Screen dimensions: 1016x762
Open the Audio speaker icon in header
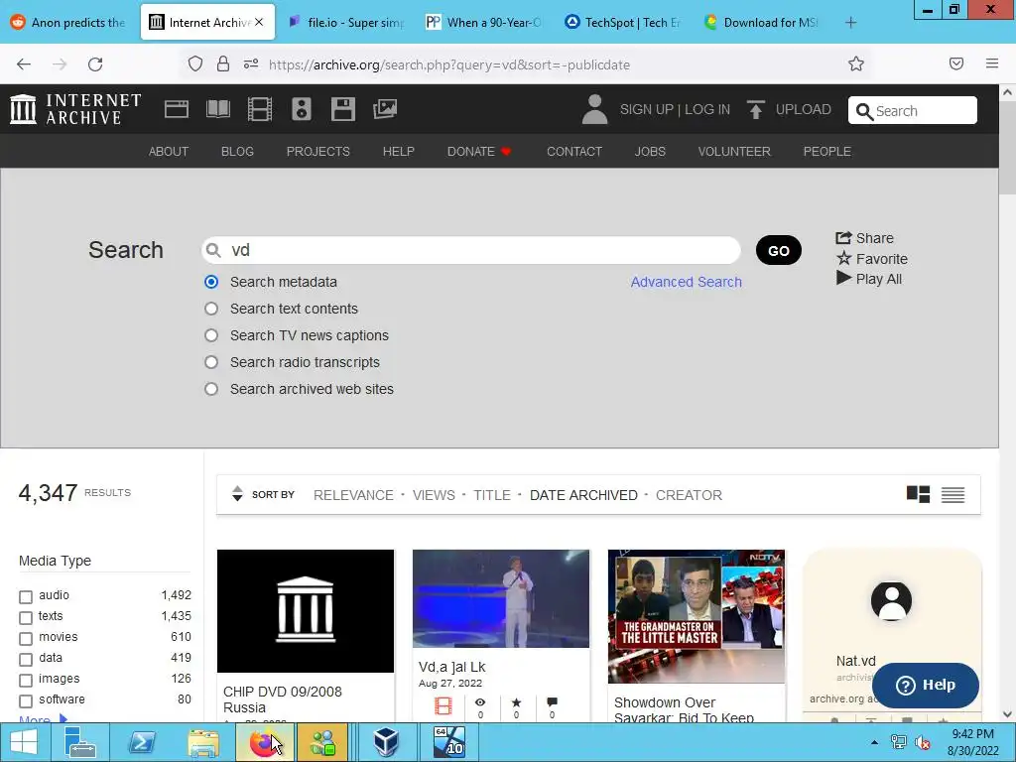coord(302,109)
